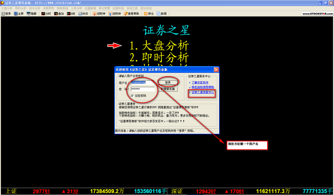Click the 深证 change value 17061

[237, 191]
